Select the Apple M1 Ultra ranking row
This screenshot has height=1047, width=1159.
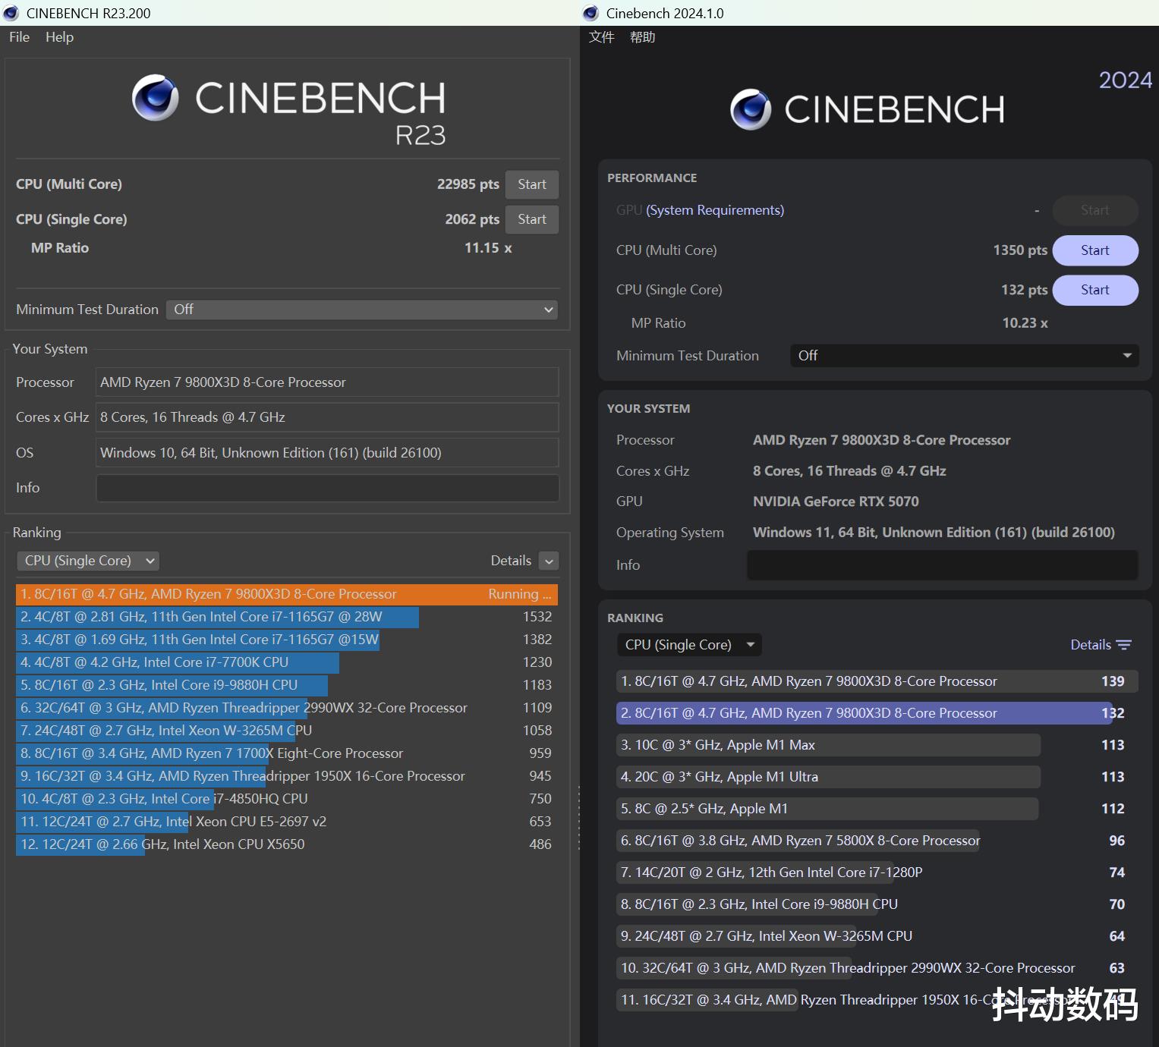877,777
